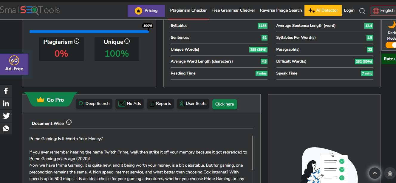Share via the LinkedIn icon
Viewport: 396px width, 183px height.
point(6,103)
